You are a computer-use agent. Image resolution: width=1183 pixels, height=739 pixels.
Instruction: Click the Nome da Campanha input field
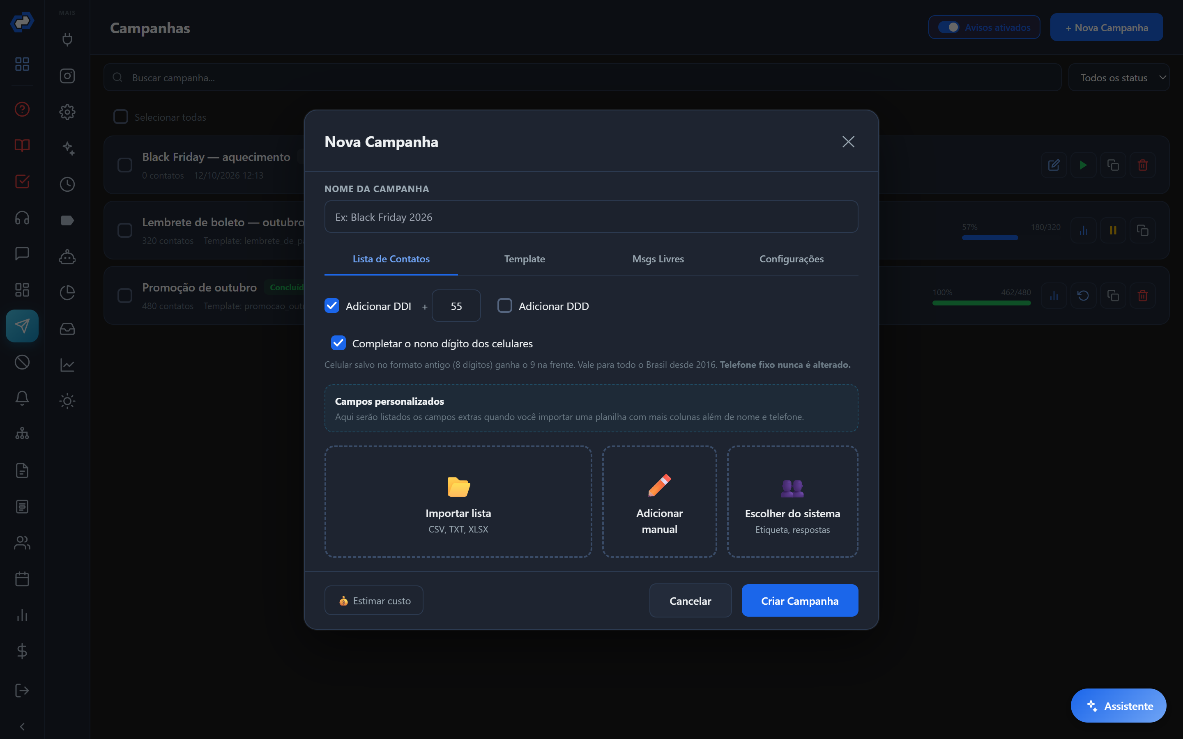tap(591, 217)
